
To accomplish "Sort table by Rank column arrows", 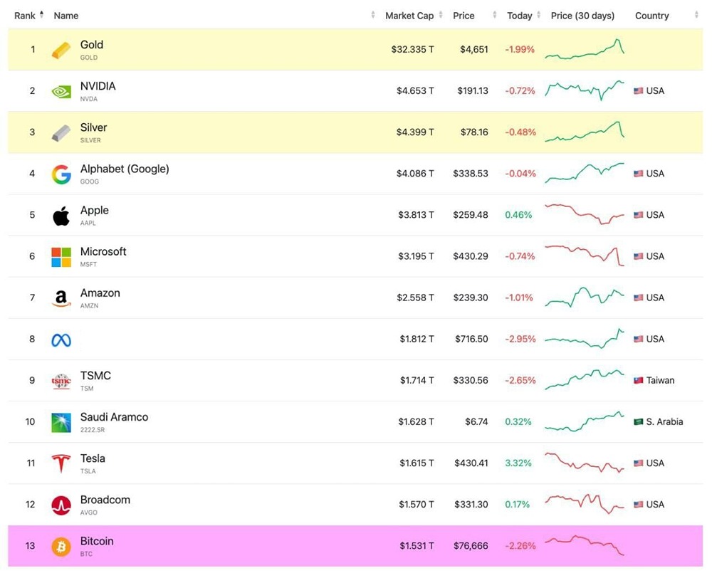I will [41, 15].
